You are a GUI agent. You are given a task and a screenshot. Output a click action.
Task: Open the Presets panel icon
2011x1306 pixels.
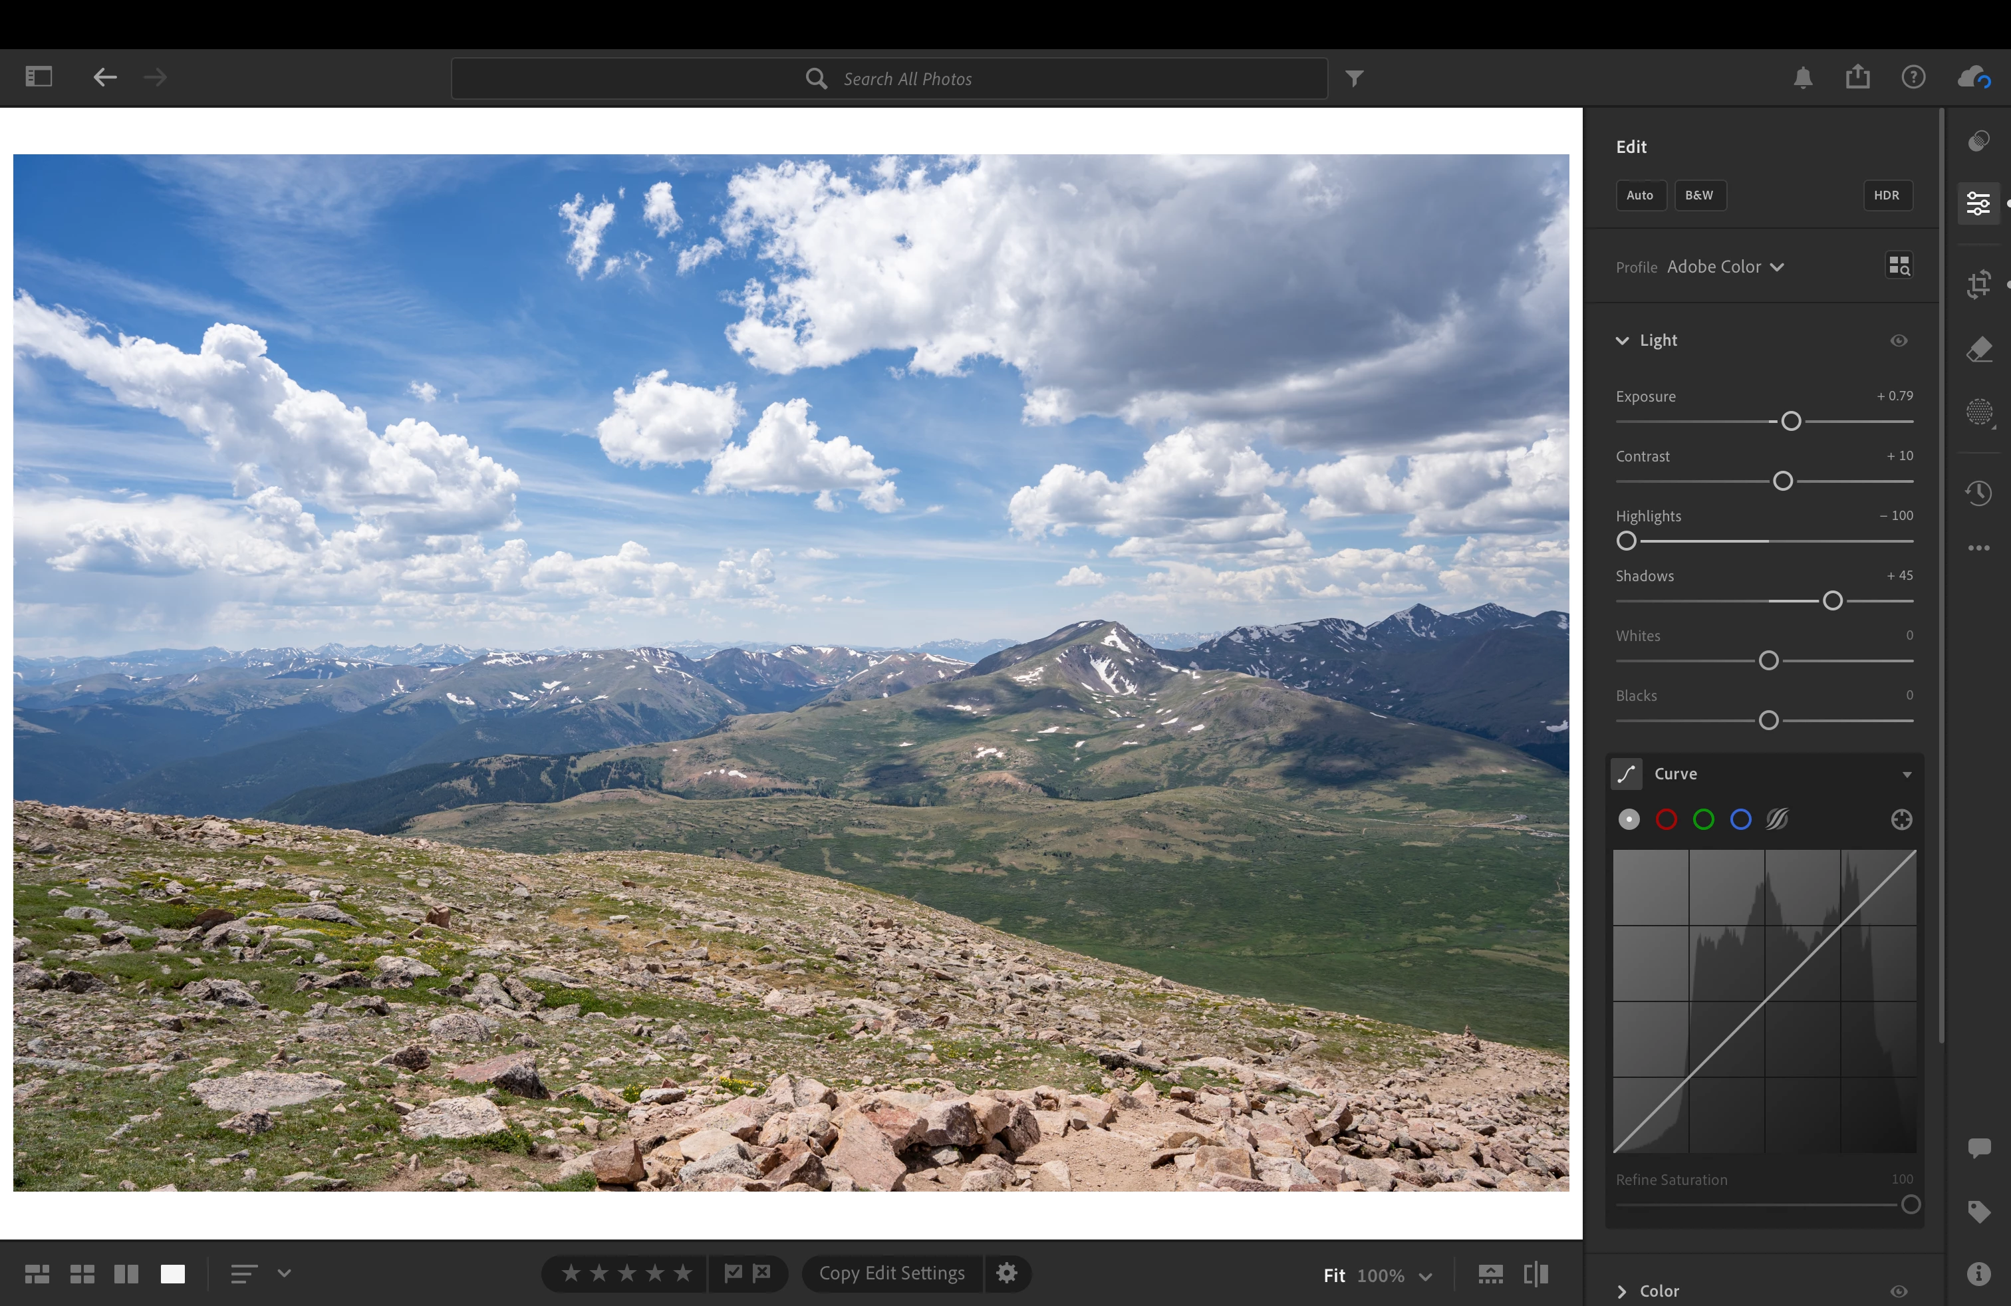tap(1978, 140)
